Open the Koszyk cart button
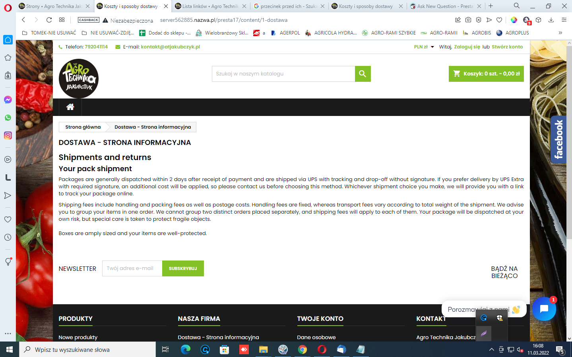This screenshot has width=572, height=357. click(486, 74)
